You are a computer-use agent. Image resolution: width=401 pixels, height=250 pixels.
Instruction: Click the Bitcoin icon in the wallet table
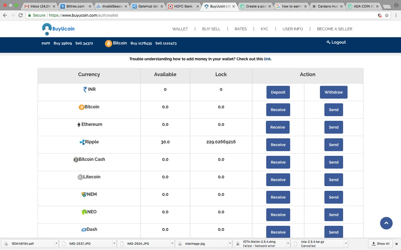[x=81, y=107]
